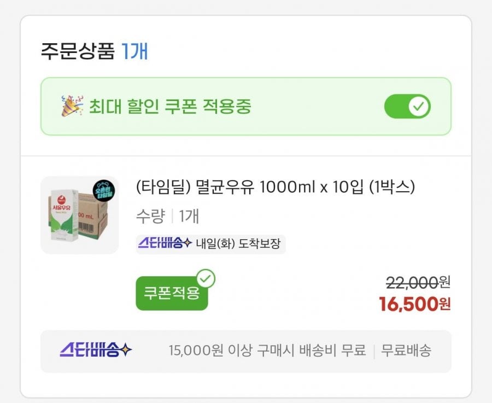This screenshot has height=403, width=492.
Task: Open the 멸균우유 1000ml x 10입 product title
Action: pos(276,187)
